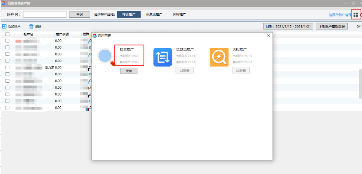Click the 添加账户 plus icon
Viewport: 362px width, 174px height.
4,26
